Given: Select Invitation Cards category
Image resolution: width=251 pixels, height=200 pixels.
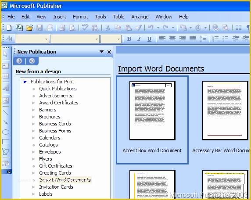Looking at the screenshot, I should point(56,187).
